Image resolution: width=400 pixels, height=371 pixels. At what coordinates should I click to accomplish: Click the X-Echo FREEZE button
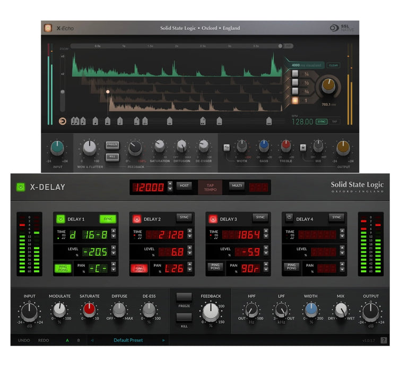click(x=112, y=145)
